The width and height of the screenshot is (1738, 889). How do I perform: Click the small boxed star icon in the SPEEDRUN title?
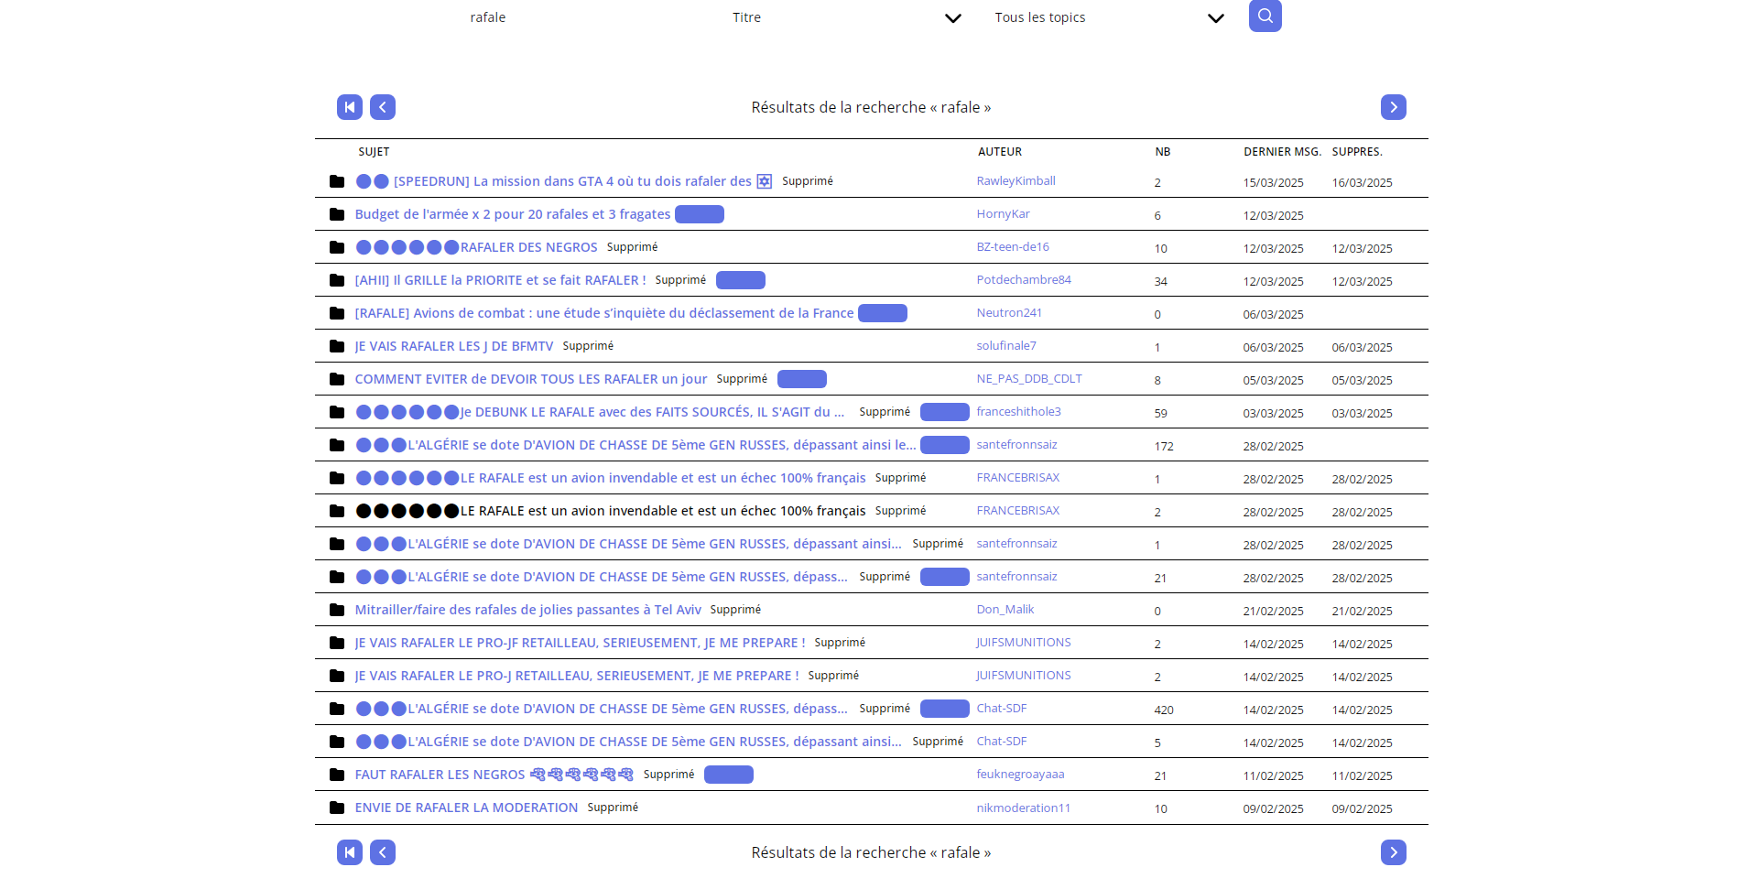[765, 181]
